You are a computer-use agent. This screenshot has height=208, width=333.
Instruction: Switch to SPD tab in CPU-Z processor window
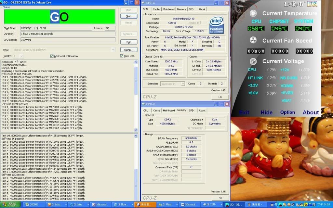click(191, 9)
